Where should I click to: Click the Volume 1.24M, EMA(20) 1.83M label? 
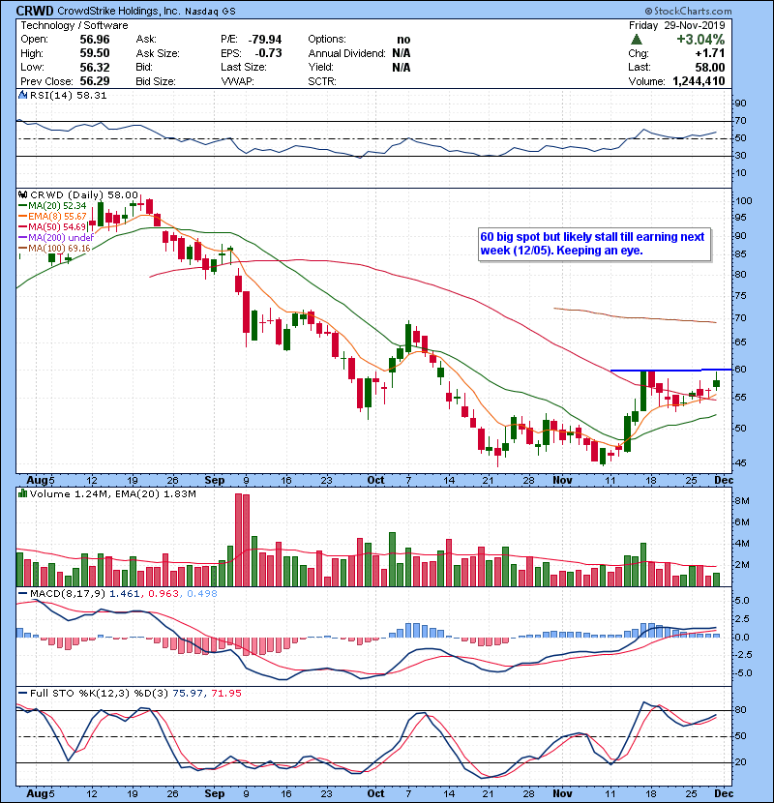tap(112, 493)
